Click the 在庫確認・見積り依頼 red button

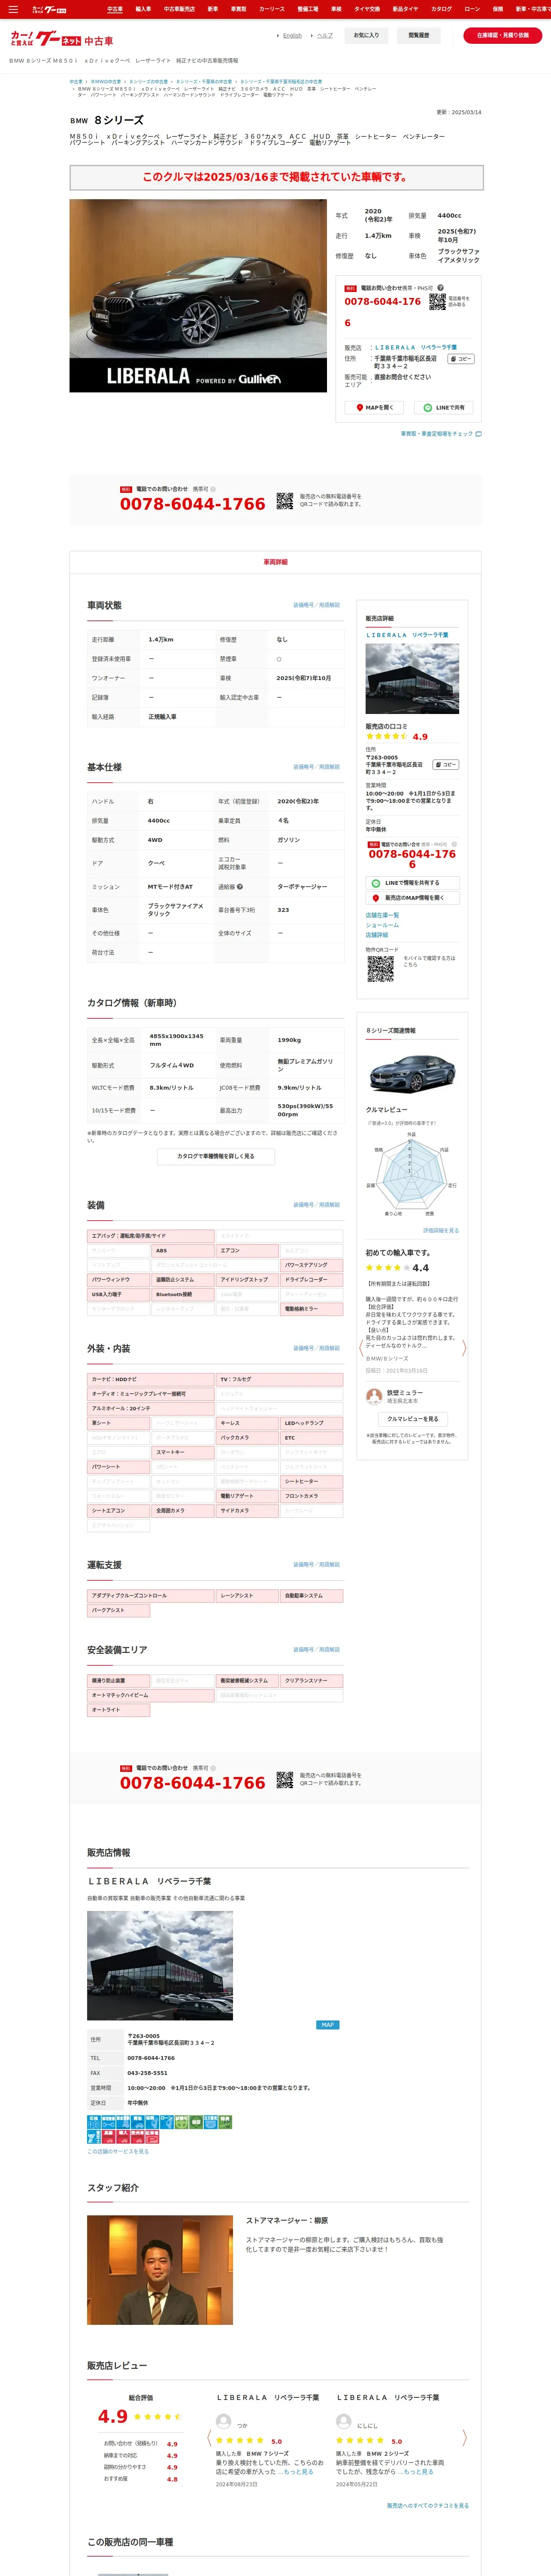(x=503, y=35)
